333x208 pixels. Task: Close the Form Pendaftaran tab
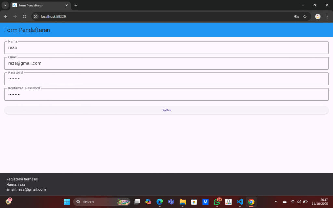[x=66, y=6]
